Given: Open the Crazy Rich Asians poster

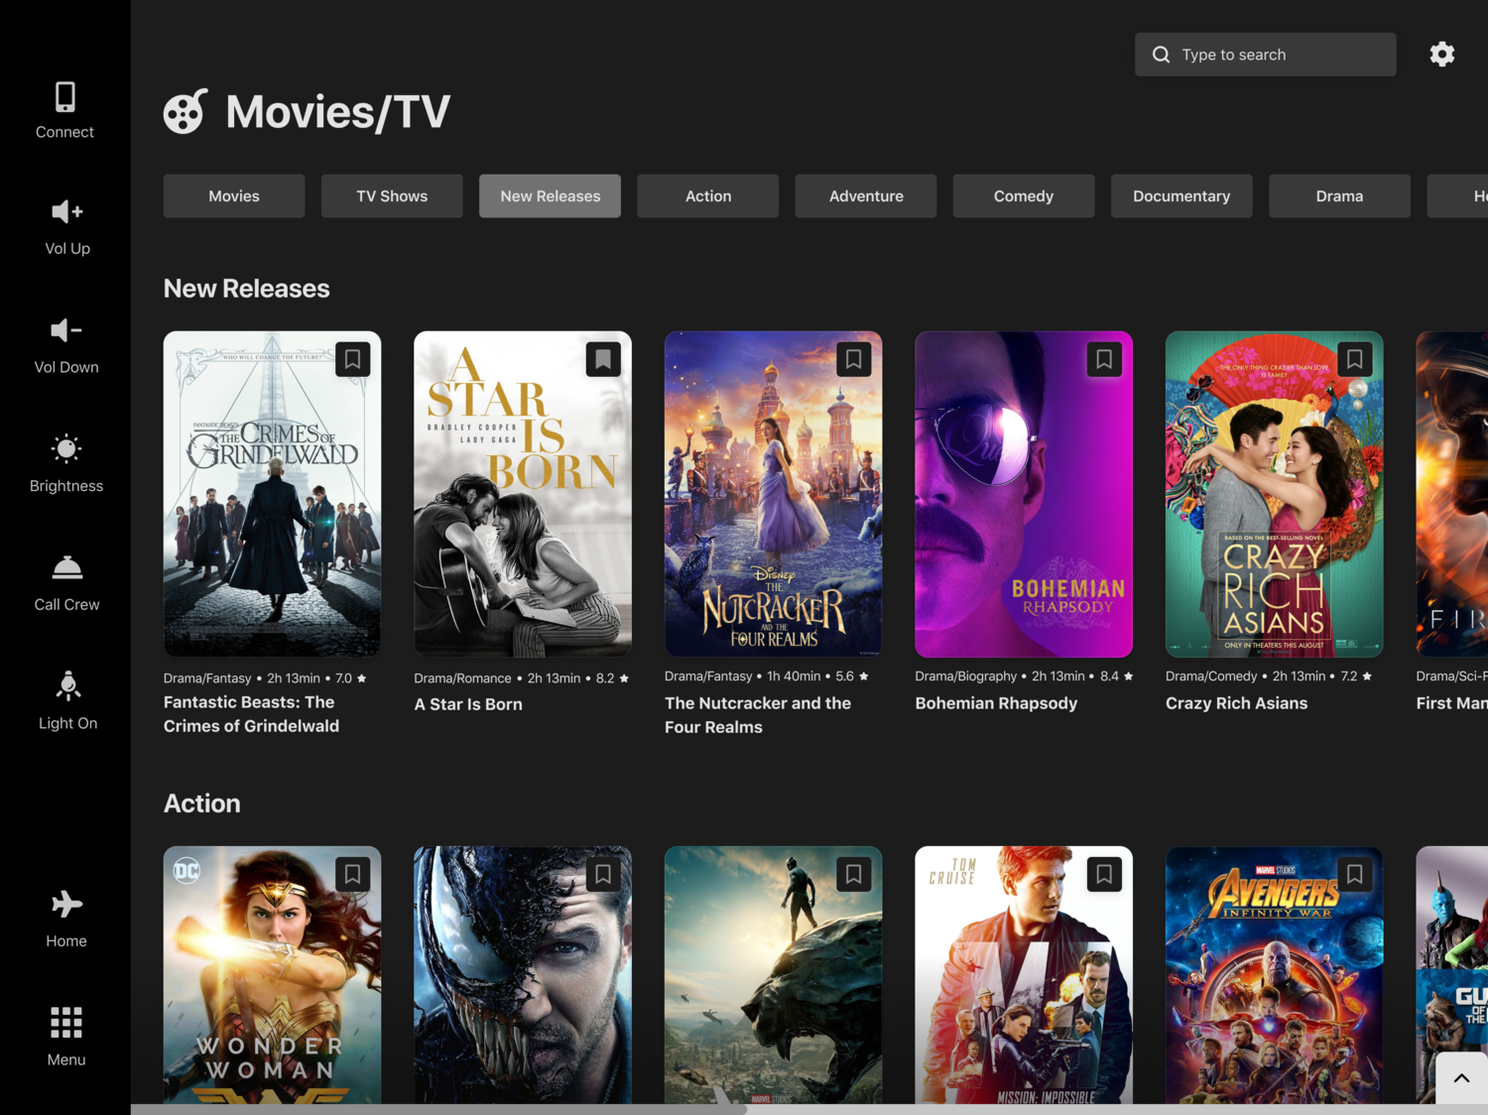Looking at the screenshot, I should point(1275,494).
